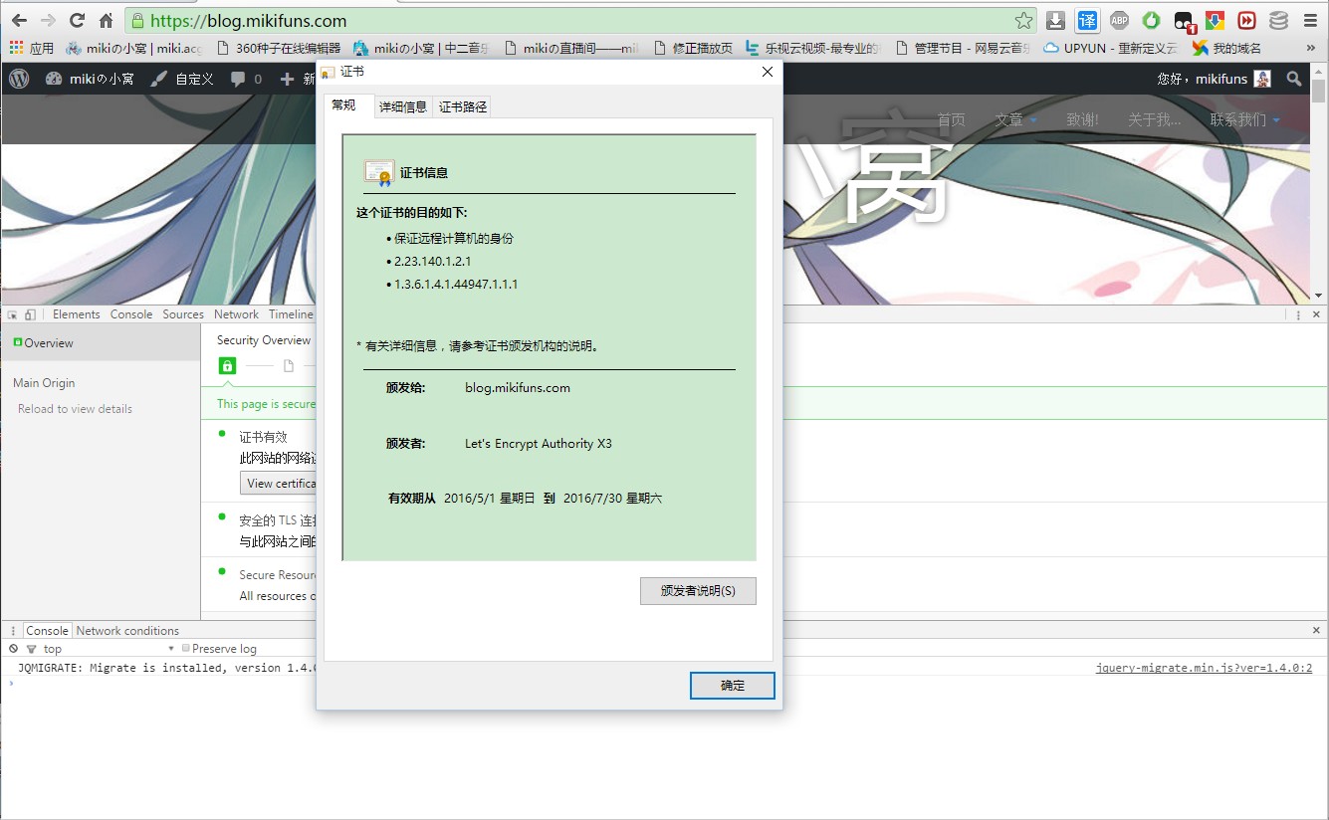Toggle the console filter funnel icon
This screenshot has height=820, width=1329.
(x=31, y=649)
